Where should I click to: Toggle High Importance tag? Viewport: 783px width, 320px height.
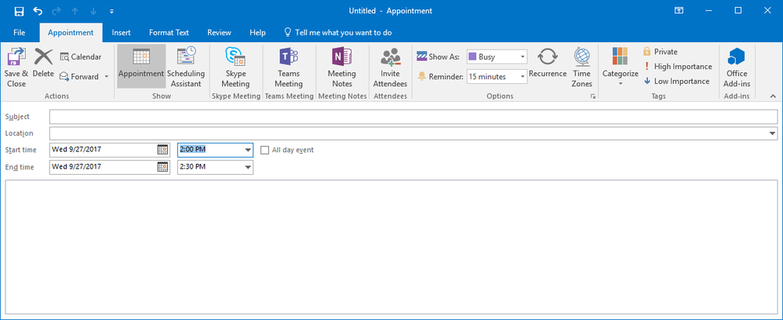tap(678, 67)
